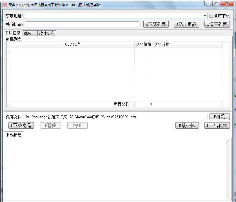Viewport: 236px width, 202px height.
Task: Click the B浏览 browse button
Action: coord(219,117)
